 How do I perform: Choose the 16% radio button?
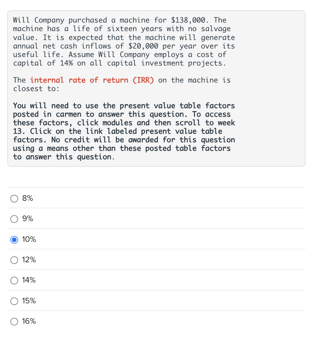tap(14, 321)
